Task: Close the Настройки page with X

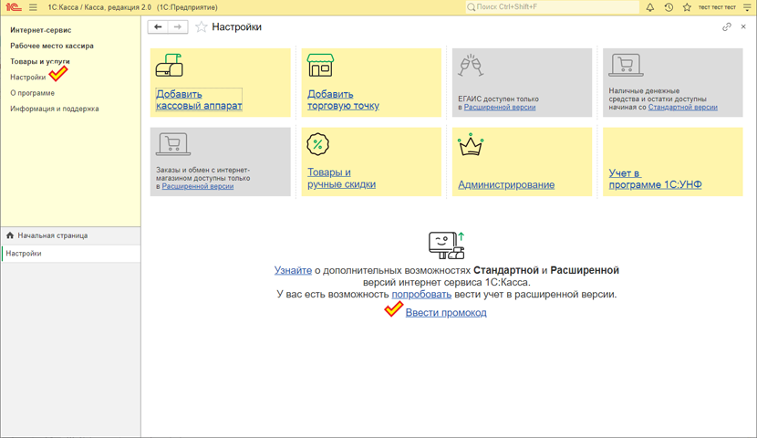Action: (743, 27)
